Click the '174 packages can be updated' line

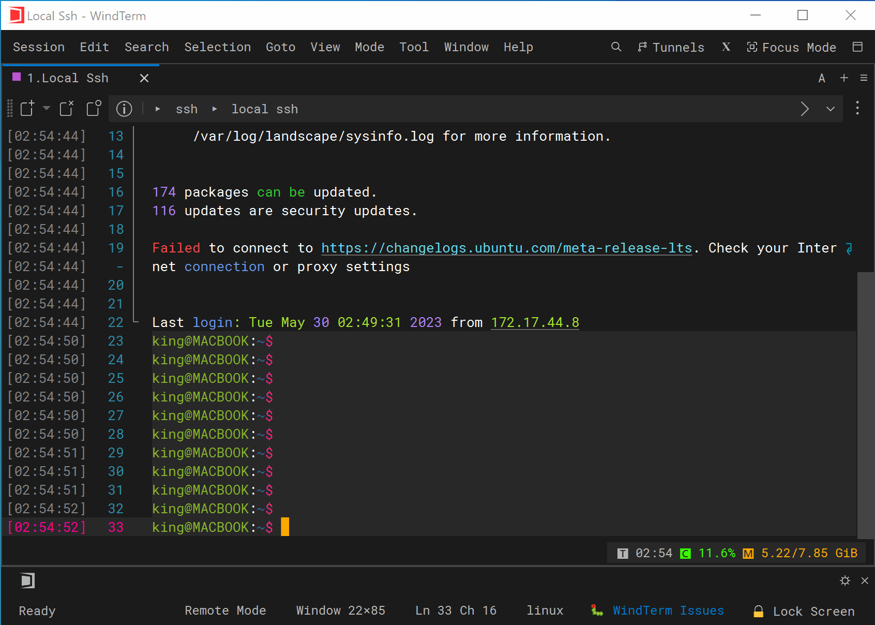(x=264, y=192)
